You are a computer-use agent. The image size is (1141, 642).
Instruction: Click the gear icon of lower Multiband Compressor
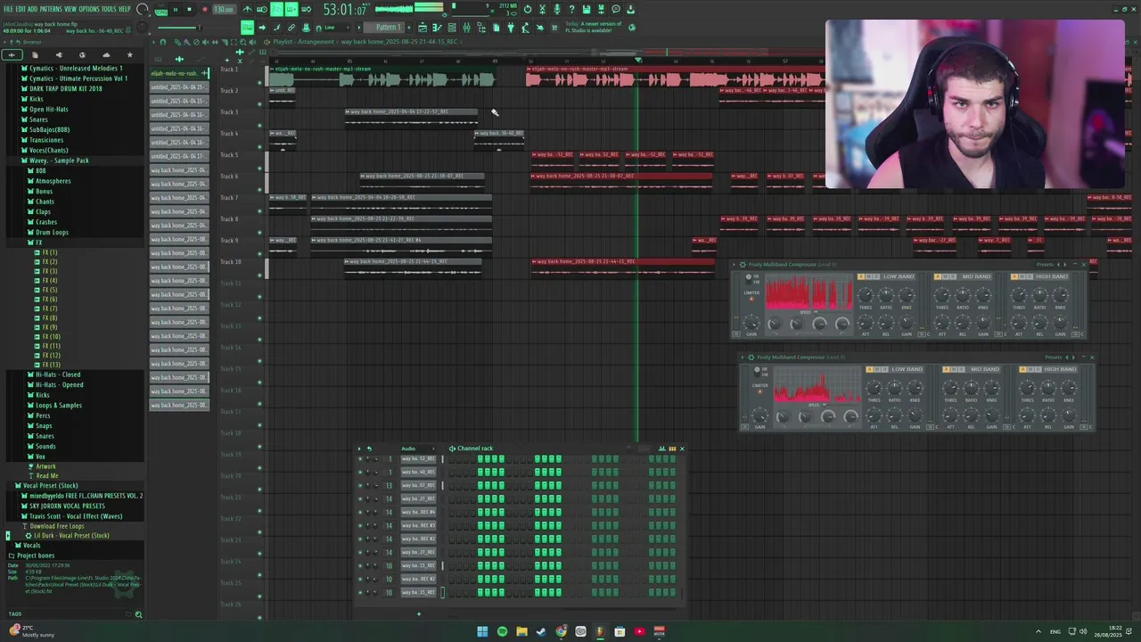click(x=751, y=357)
